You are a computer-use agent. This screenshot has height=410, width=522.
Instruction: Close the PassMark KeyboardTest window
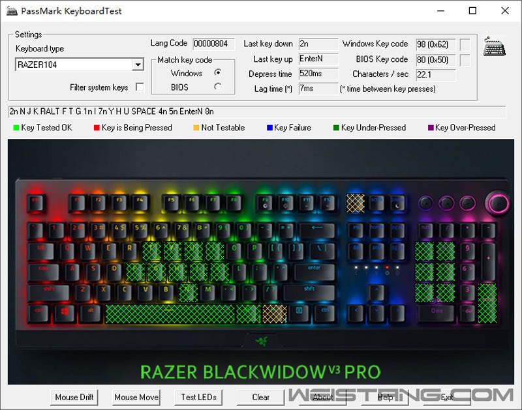click(505, 10)
